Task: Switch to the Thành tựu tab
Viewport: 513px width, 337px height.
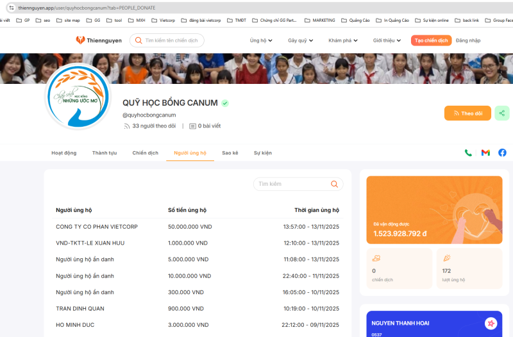Action: 105,153
